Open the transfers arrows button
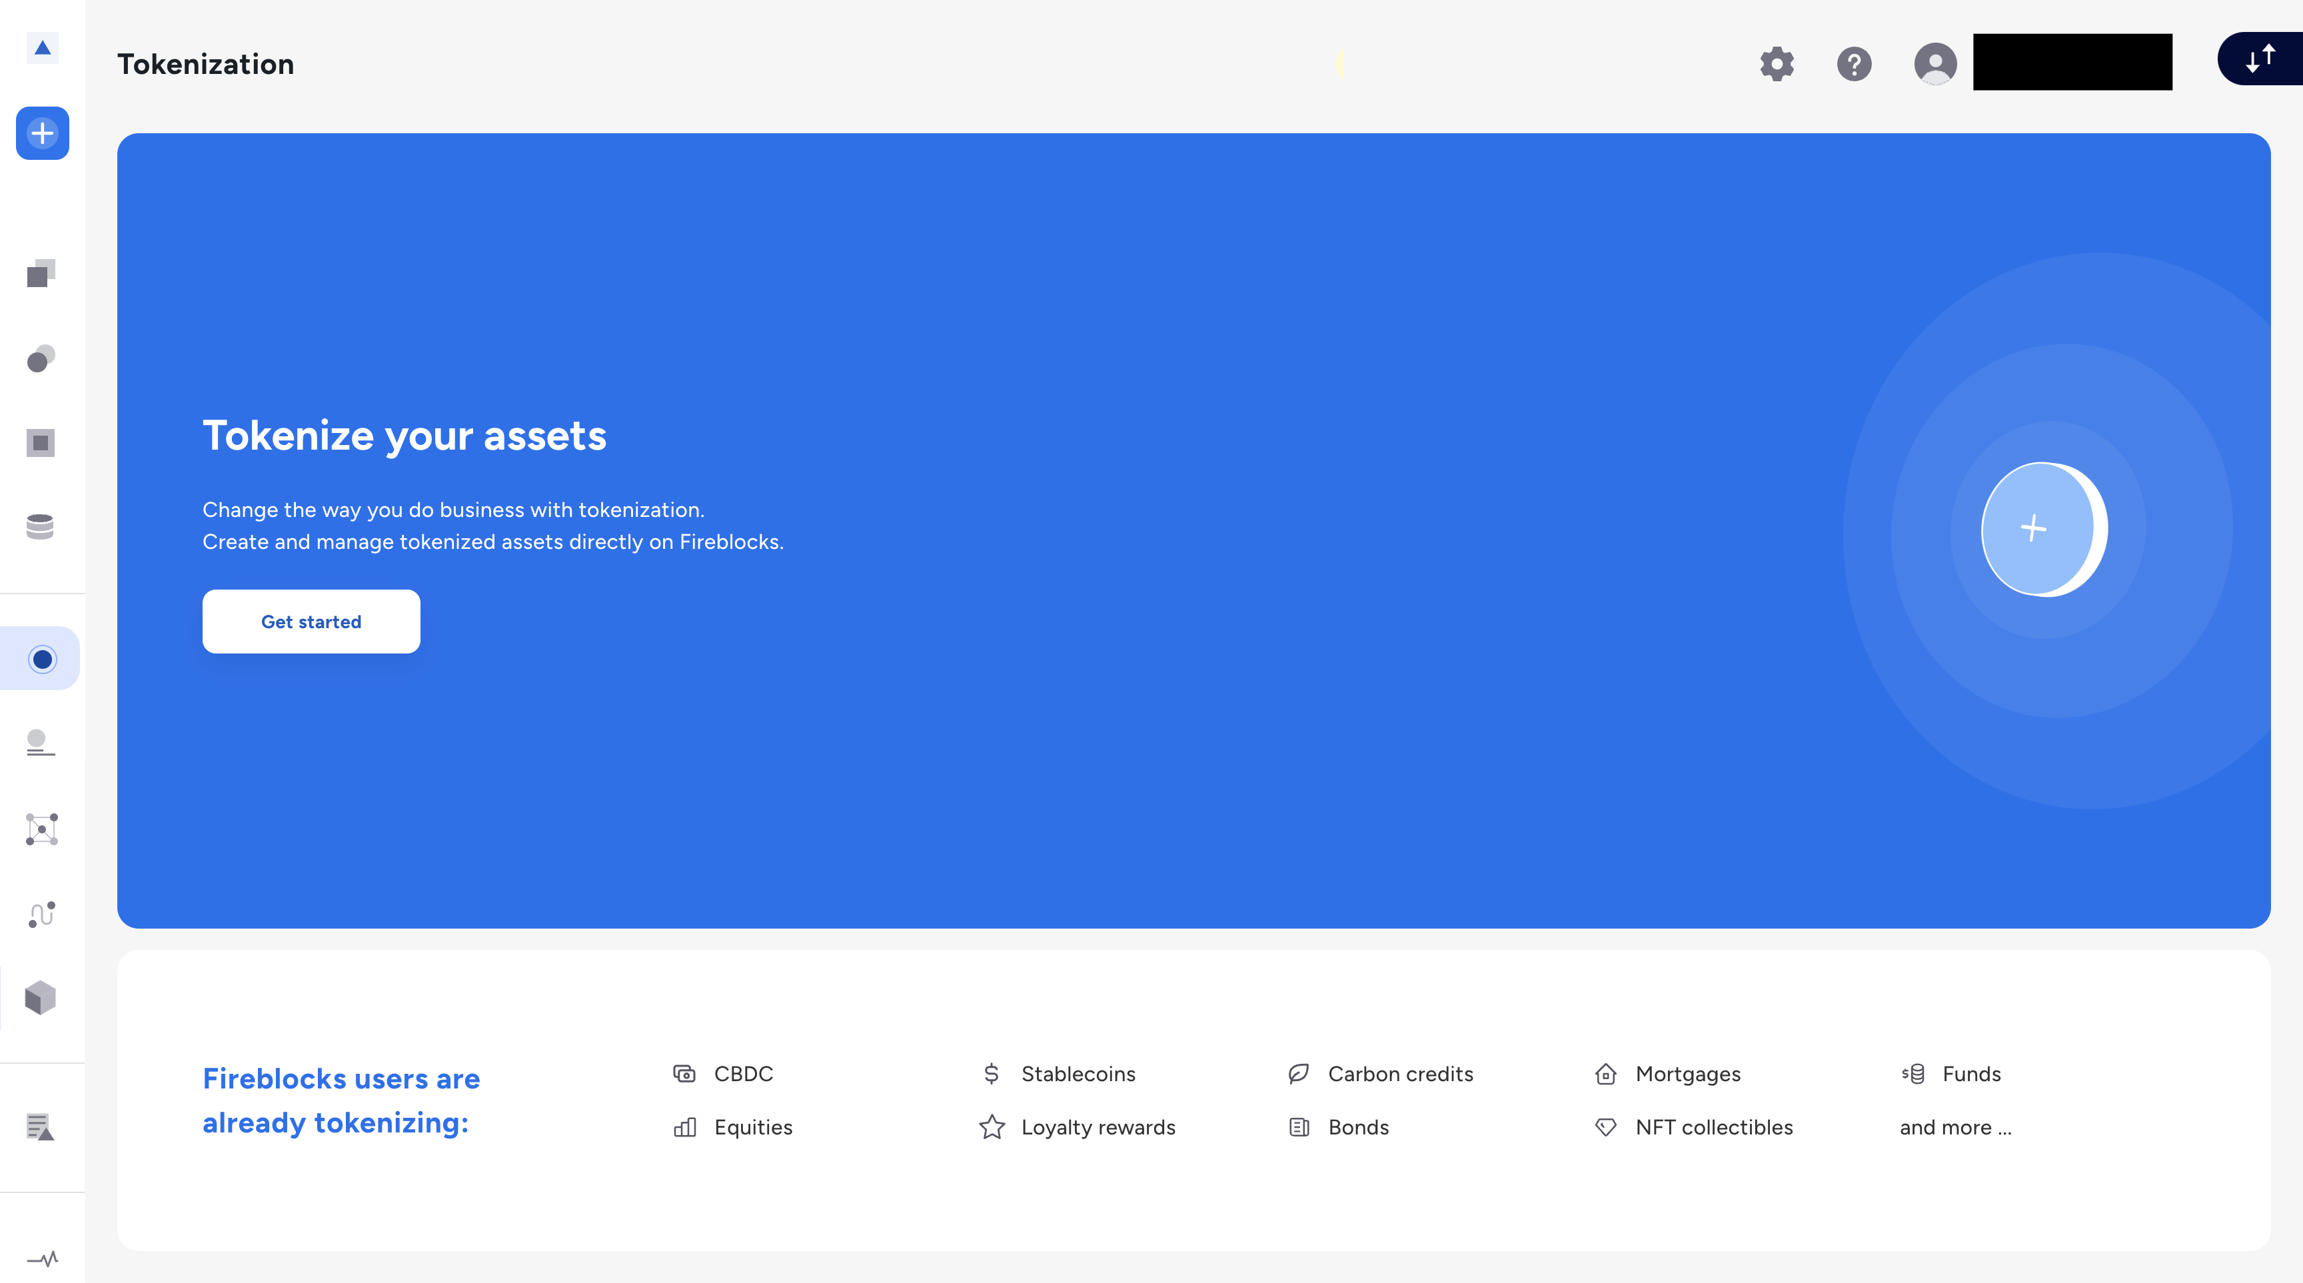The width and height of the screenshot is (2303, 1283). tap(2260, 59)
